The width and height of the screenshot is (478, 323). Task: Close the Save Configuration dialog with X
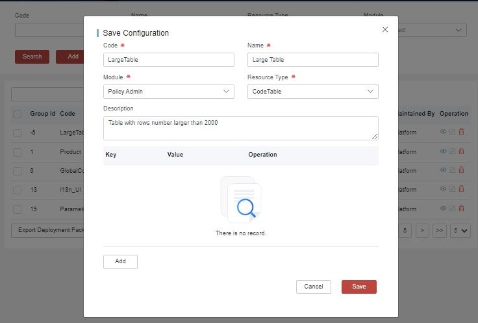(x=385, y=29)
